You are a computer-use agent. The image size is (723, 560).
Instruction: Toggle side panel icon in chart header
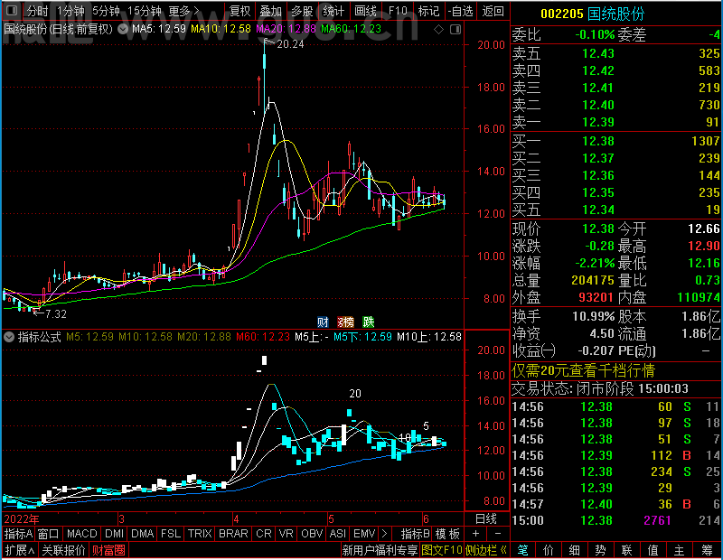(x=455, y=30)
